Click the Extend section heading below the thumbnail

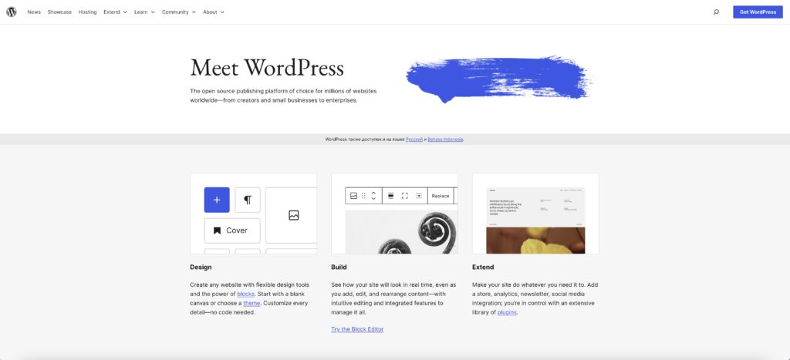click(483, 267)
